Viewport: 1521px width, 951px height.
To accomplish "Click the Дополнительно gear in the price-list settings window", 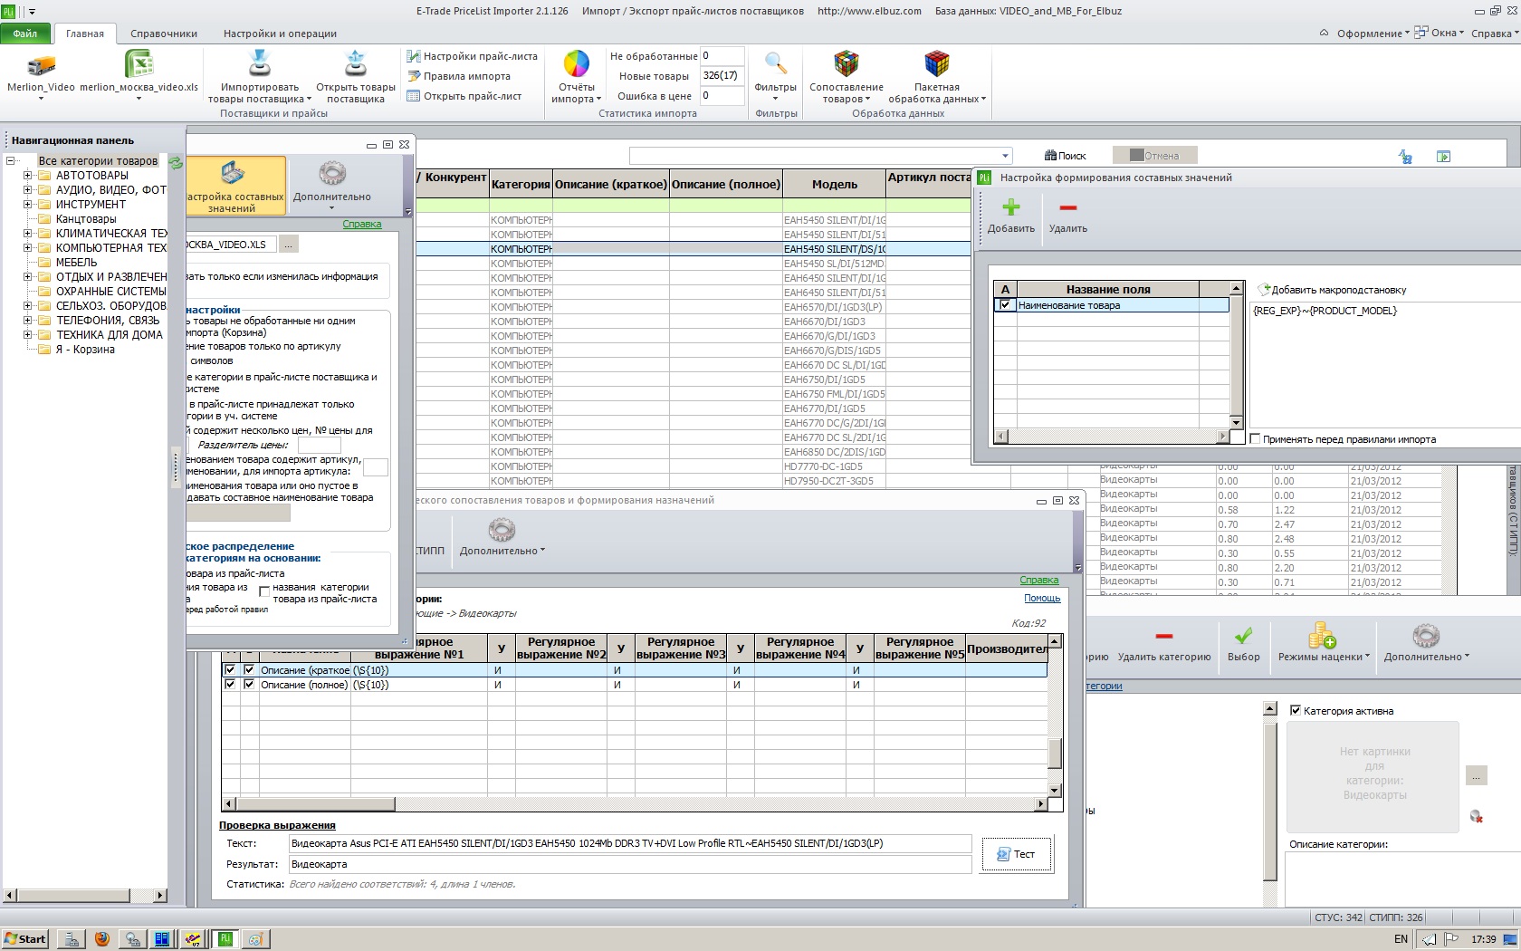I will coord(332,173).
